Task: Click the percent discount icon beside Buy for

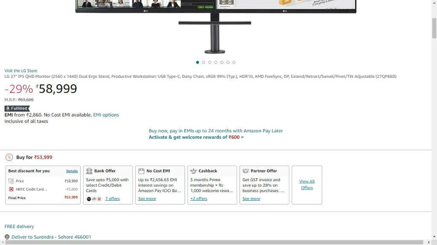Action: [9, 157]
